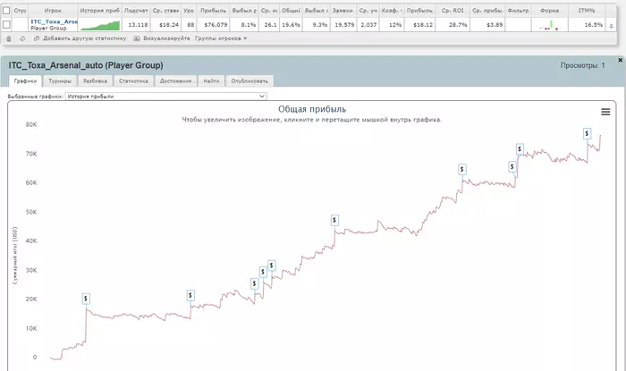Select the Достижения tab
Image resolution: width=626 pixels, height=371 pixels.
(175, 81)
